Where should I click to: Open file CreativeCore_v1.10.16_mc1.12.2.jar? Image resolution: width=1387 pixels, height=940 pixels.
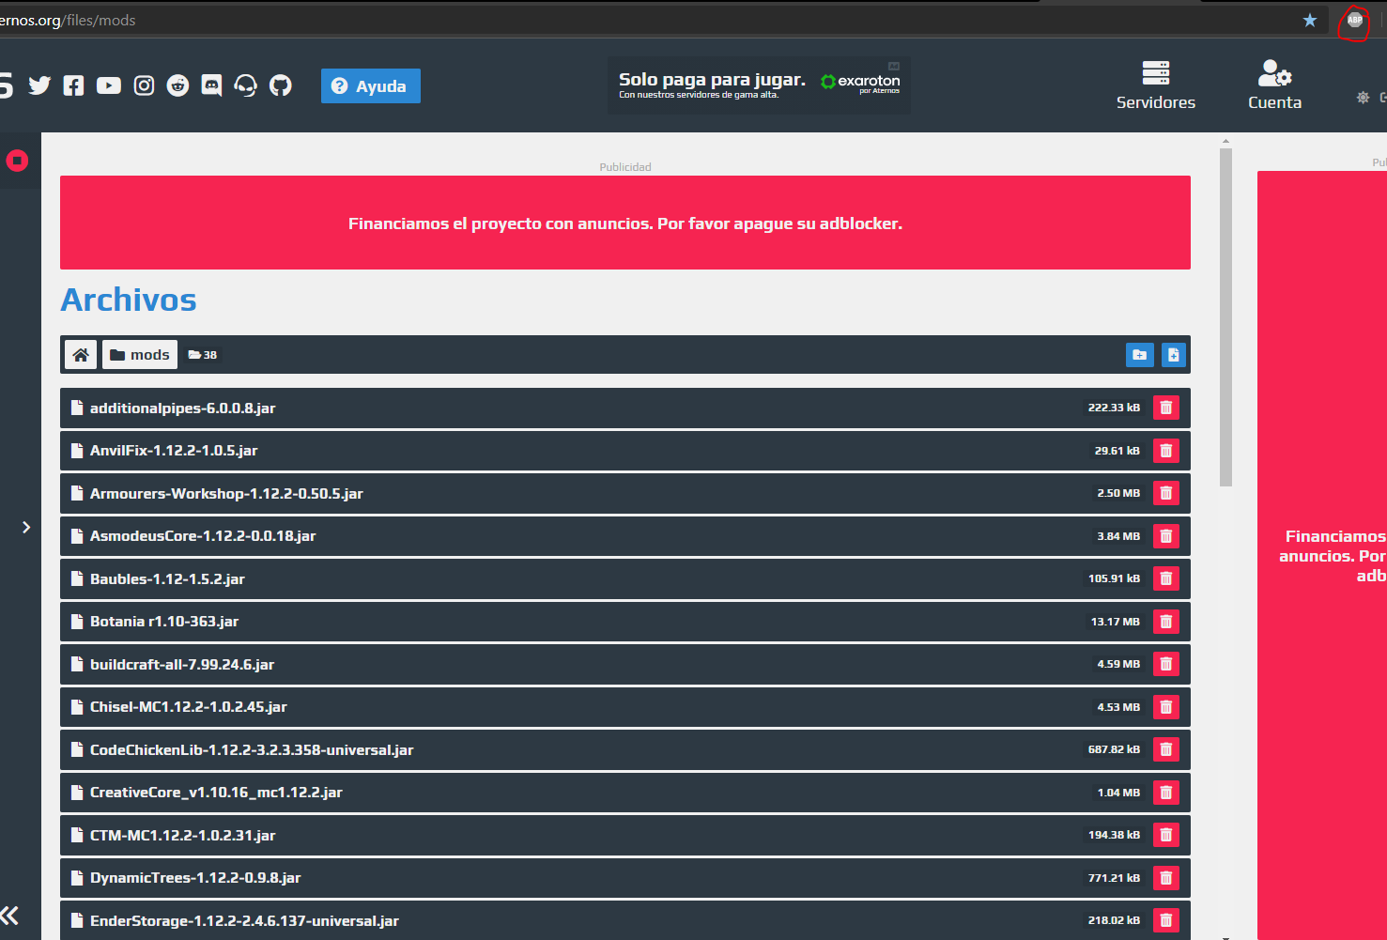(x=625, y=793)
